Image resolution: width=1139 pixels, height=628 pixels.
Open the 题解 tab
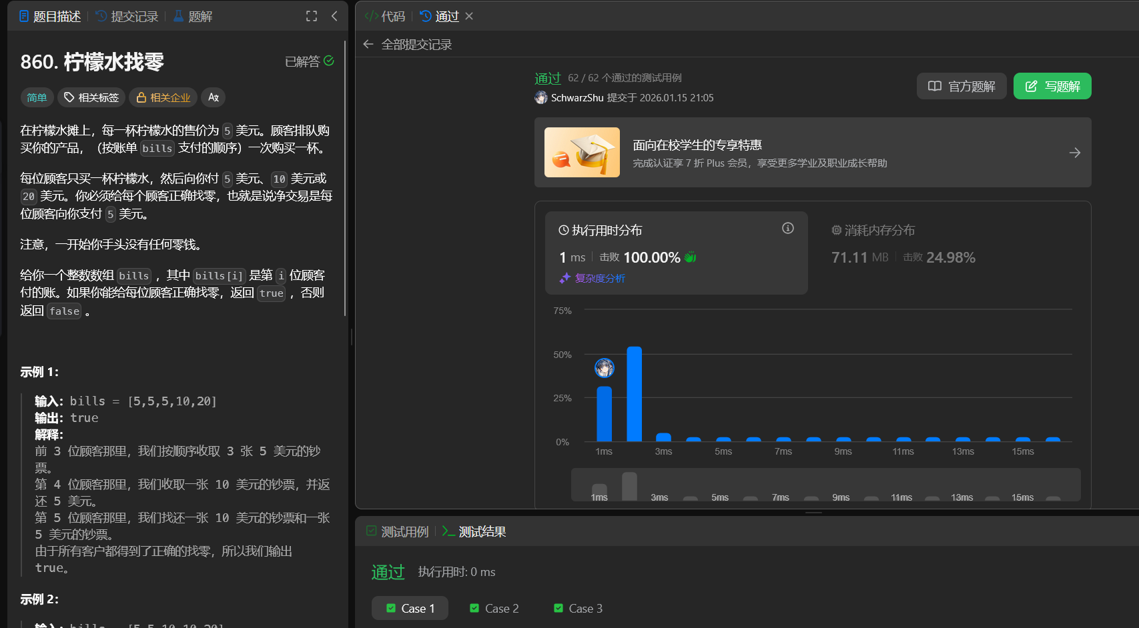click(193, 17)
